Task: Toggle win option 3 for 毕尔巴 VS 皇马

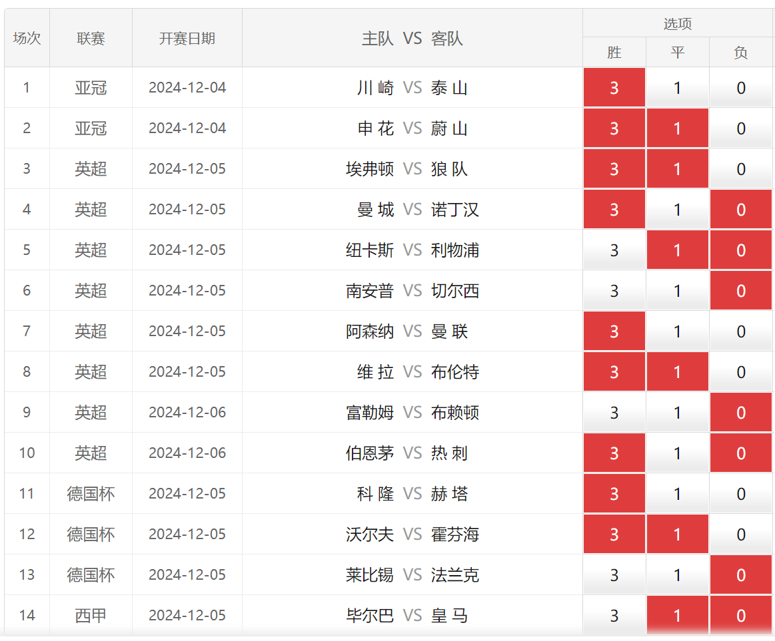Action: 614,615
